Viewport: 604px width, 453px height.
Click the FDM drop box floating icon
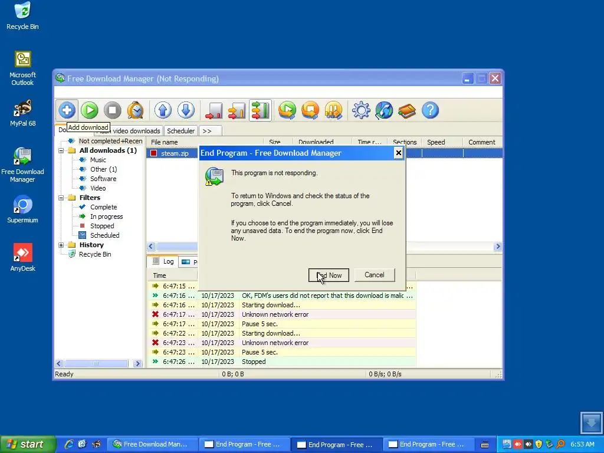pyautogui.click(x=591, y=422)
